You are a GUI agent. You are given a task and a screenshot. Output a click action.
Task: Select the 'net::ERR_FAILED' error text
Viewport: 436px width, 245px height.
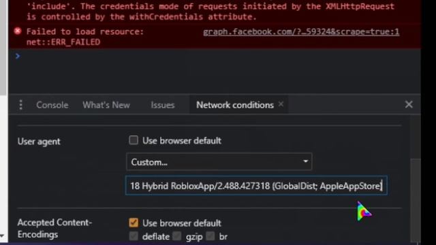(x=63, y=42)
